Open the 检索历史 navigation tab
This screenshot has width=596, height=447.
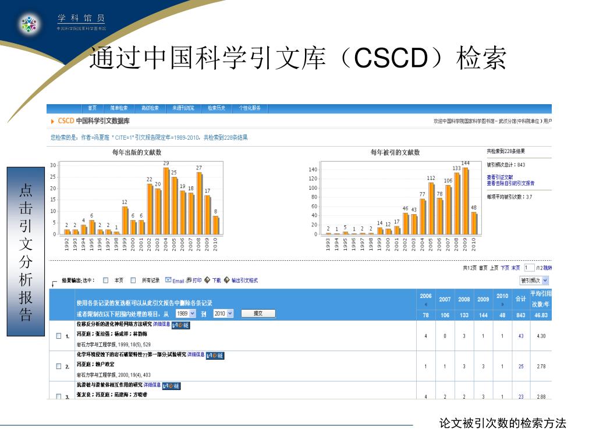tap(217, 108)
